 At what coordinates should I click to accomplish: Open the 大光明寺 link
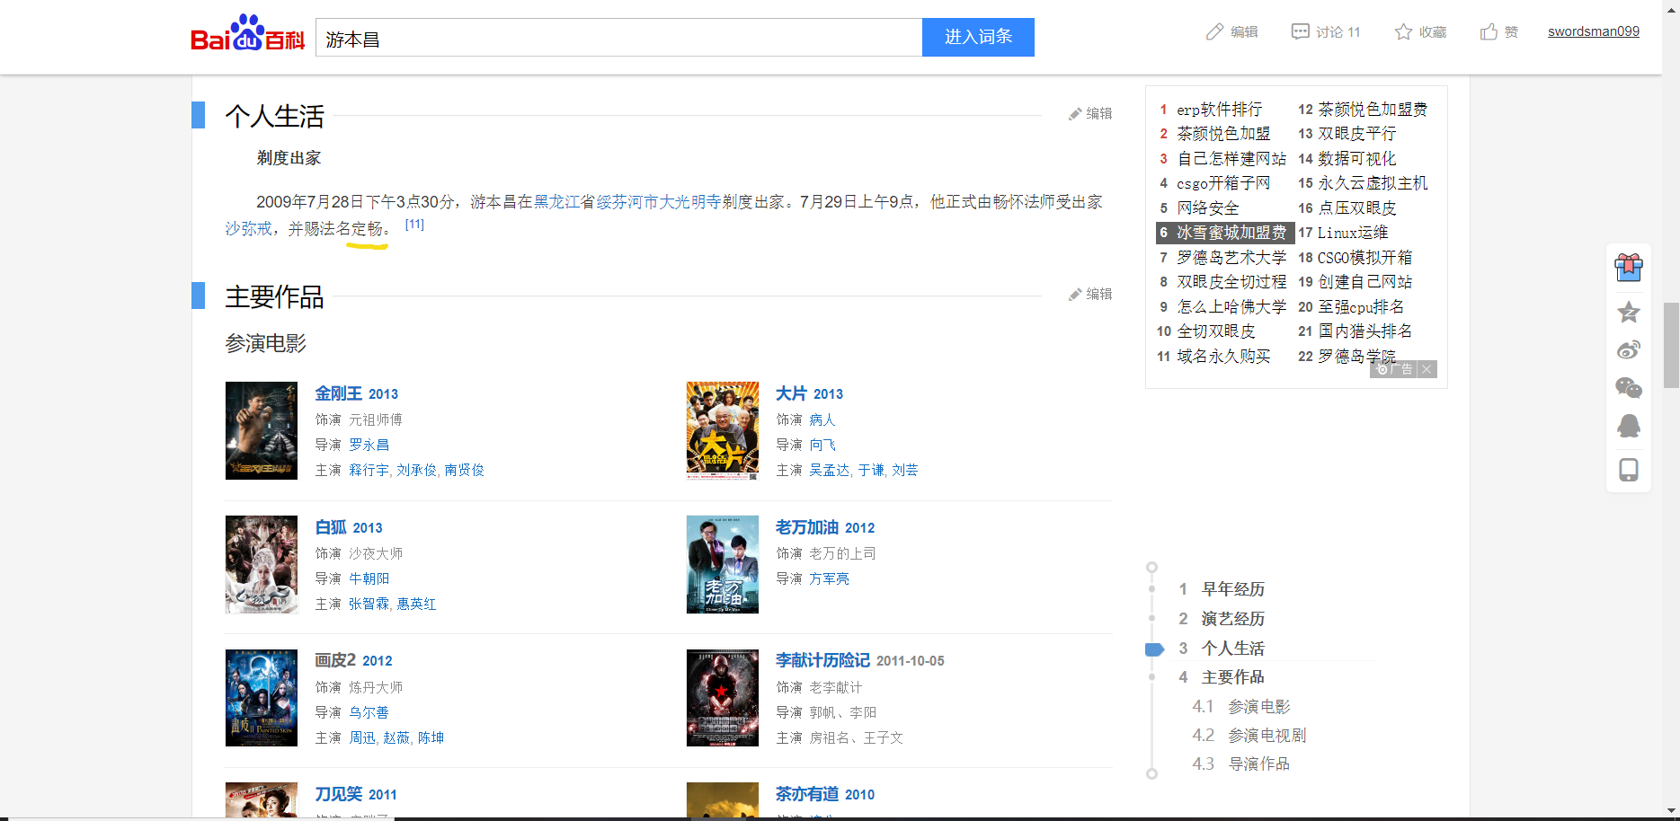[x=690, y=202]
